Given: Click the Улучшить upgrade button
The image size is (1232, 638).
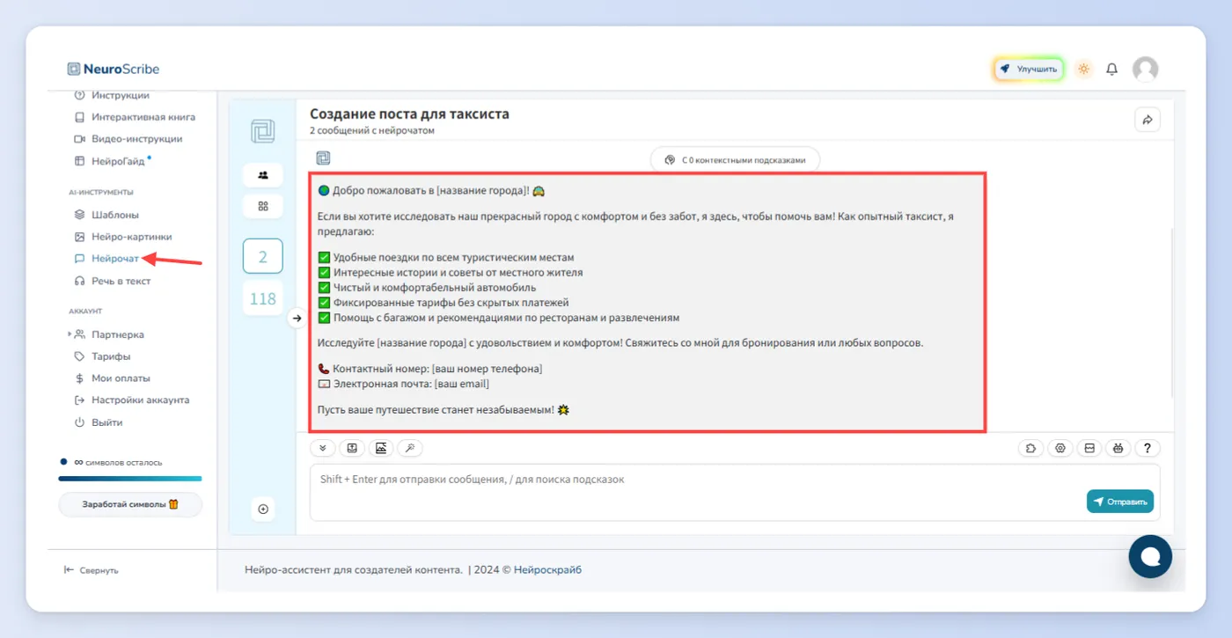Looking at the screenshot, I should 1030,69.
